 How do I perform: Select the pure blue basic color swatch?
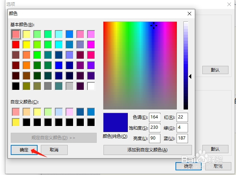click(x=59, y=65)
